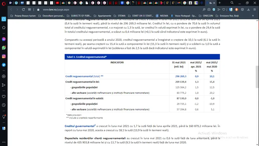This screenshot has width=259, height=146.
Task: Show more bookmarks with double chevron
Action: (253, 16)
